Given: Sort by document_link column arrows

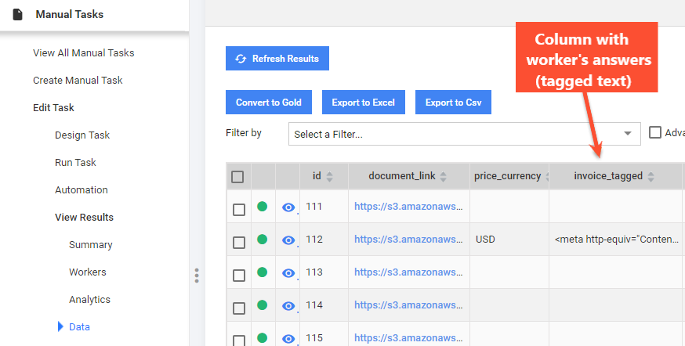Looking at the screenshot, I should pyautogui.click(x=443, y=177).
